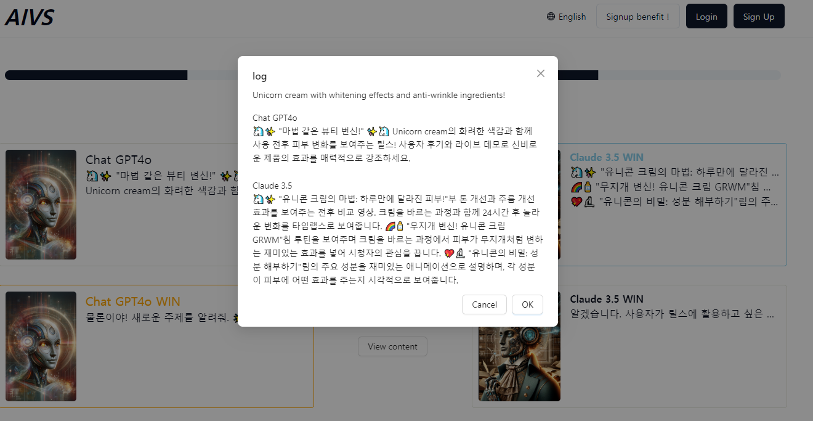Select the Chat GPT4o WIN robot thumbnail
The height and width of the screenshot is (421, 813).
click(41, 346)
